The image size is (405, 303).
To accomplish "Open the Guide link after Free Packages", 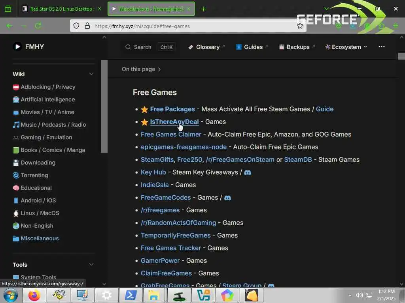I will (324, 109).
